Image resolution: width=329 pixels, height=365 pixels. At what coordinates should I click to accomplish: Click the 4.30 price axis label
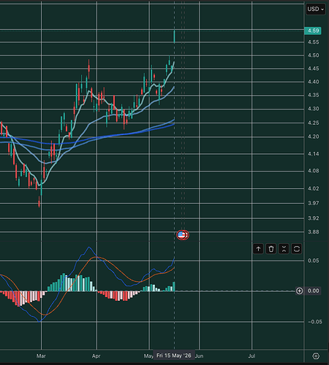(313, 109)
